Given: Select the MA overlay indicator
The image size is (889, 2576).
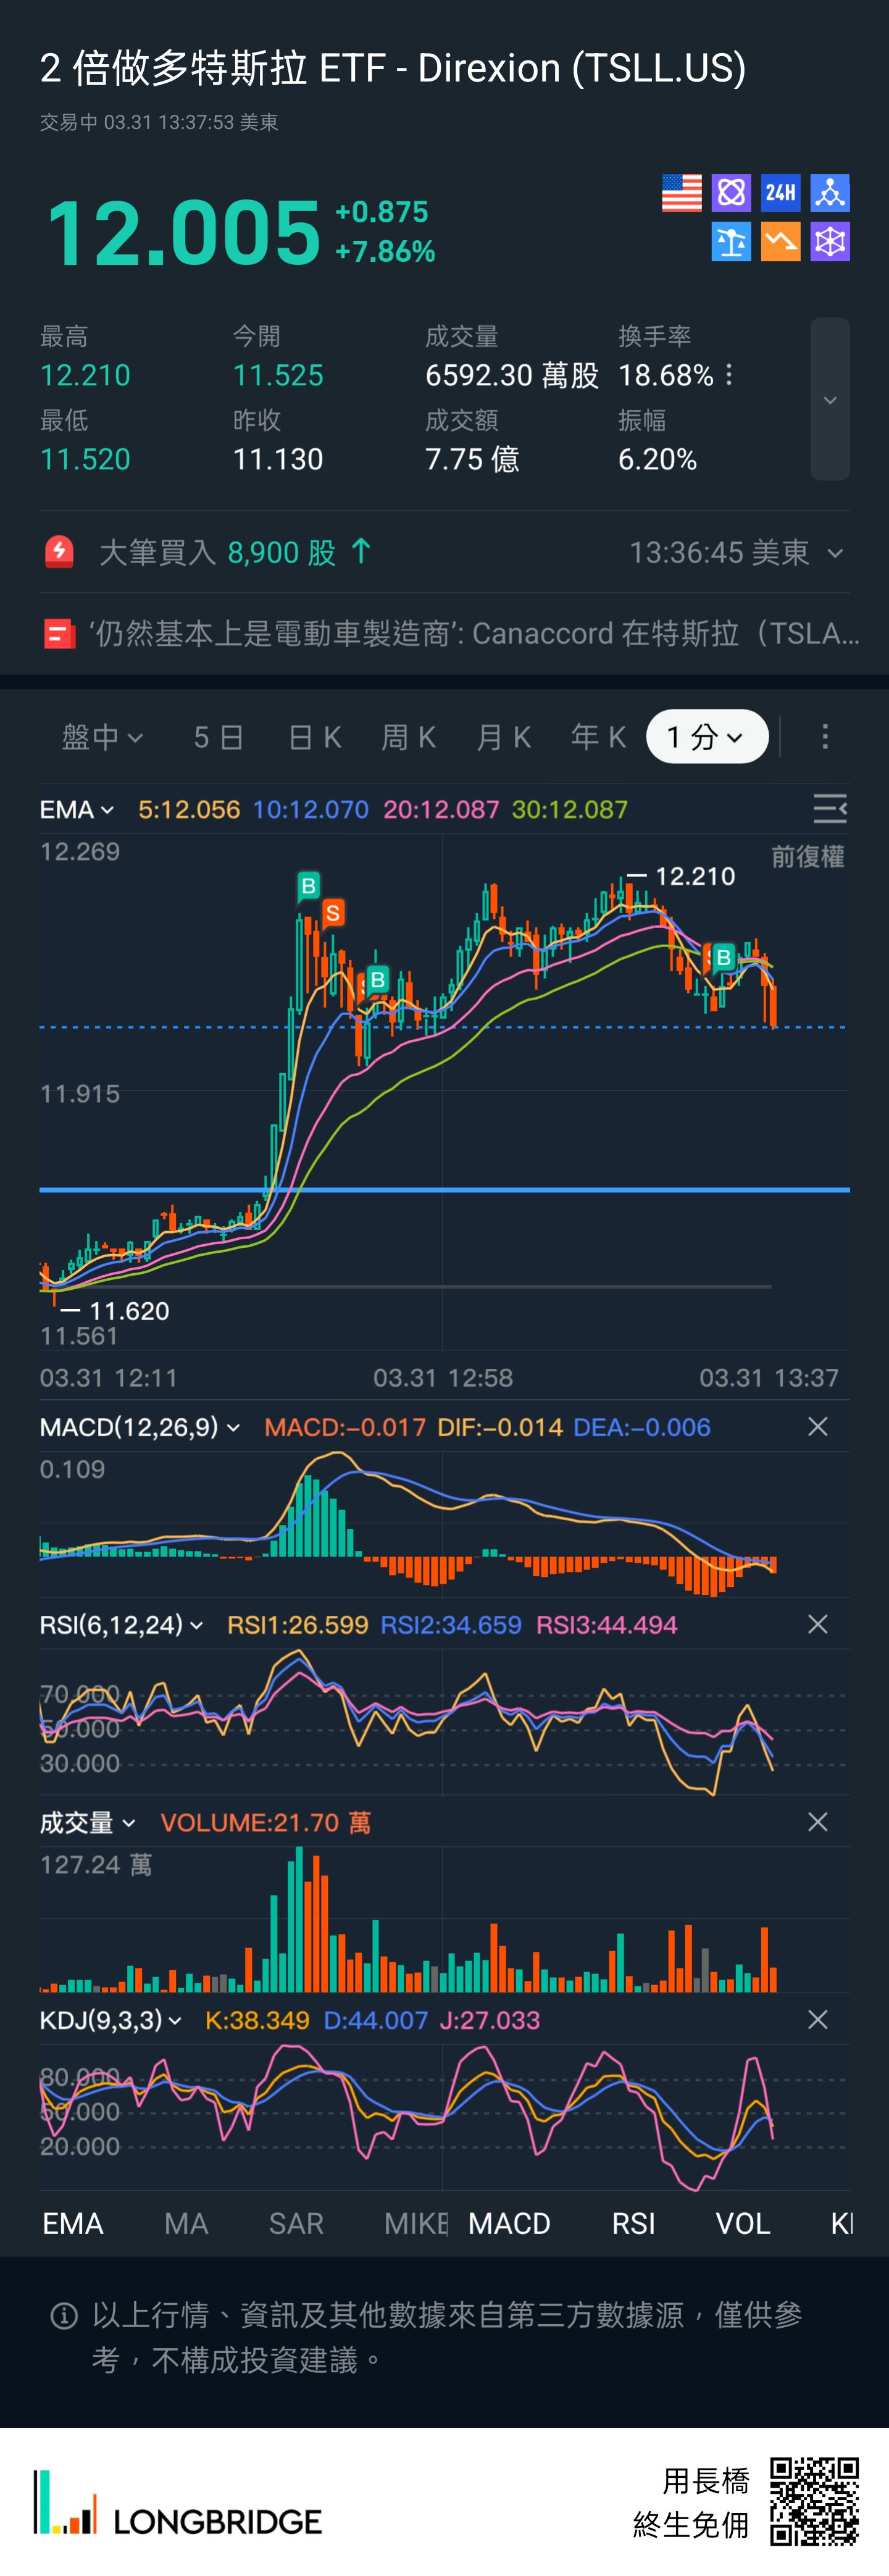Looking at the screenshot, I should coord(186,2223).
